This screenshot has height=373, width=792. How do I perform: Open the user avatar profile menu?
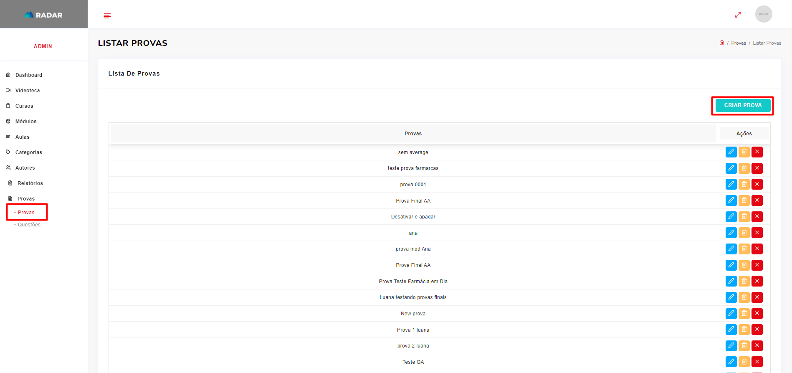(763, 14)
